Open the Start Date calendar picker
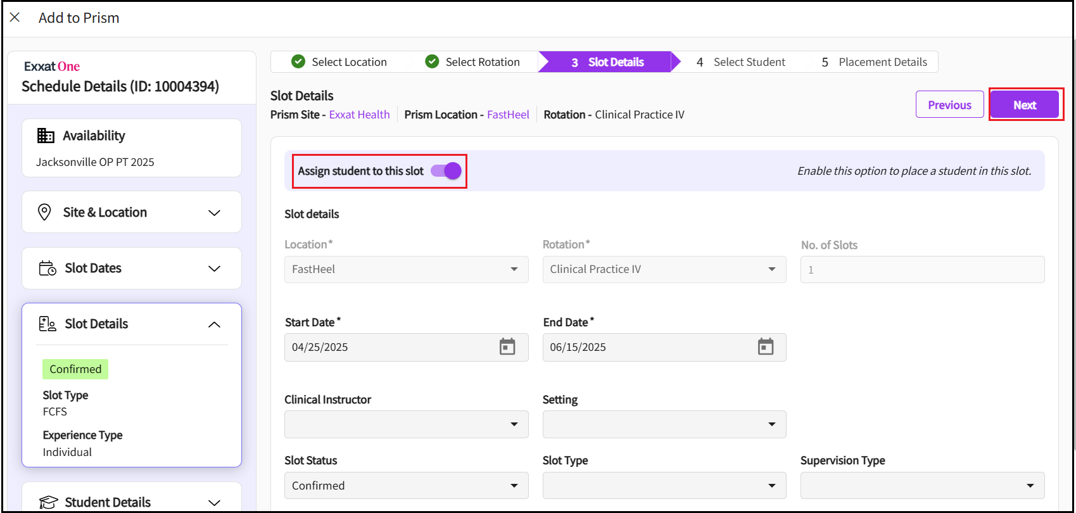The image size is (1076, 513). pyautogui.click(x=507, y=347)
